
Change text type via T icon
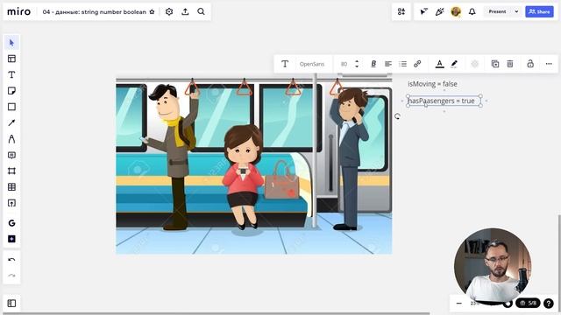[x=285, y=64]
